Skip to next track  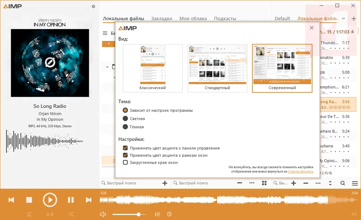89,200
